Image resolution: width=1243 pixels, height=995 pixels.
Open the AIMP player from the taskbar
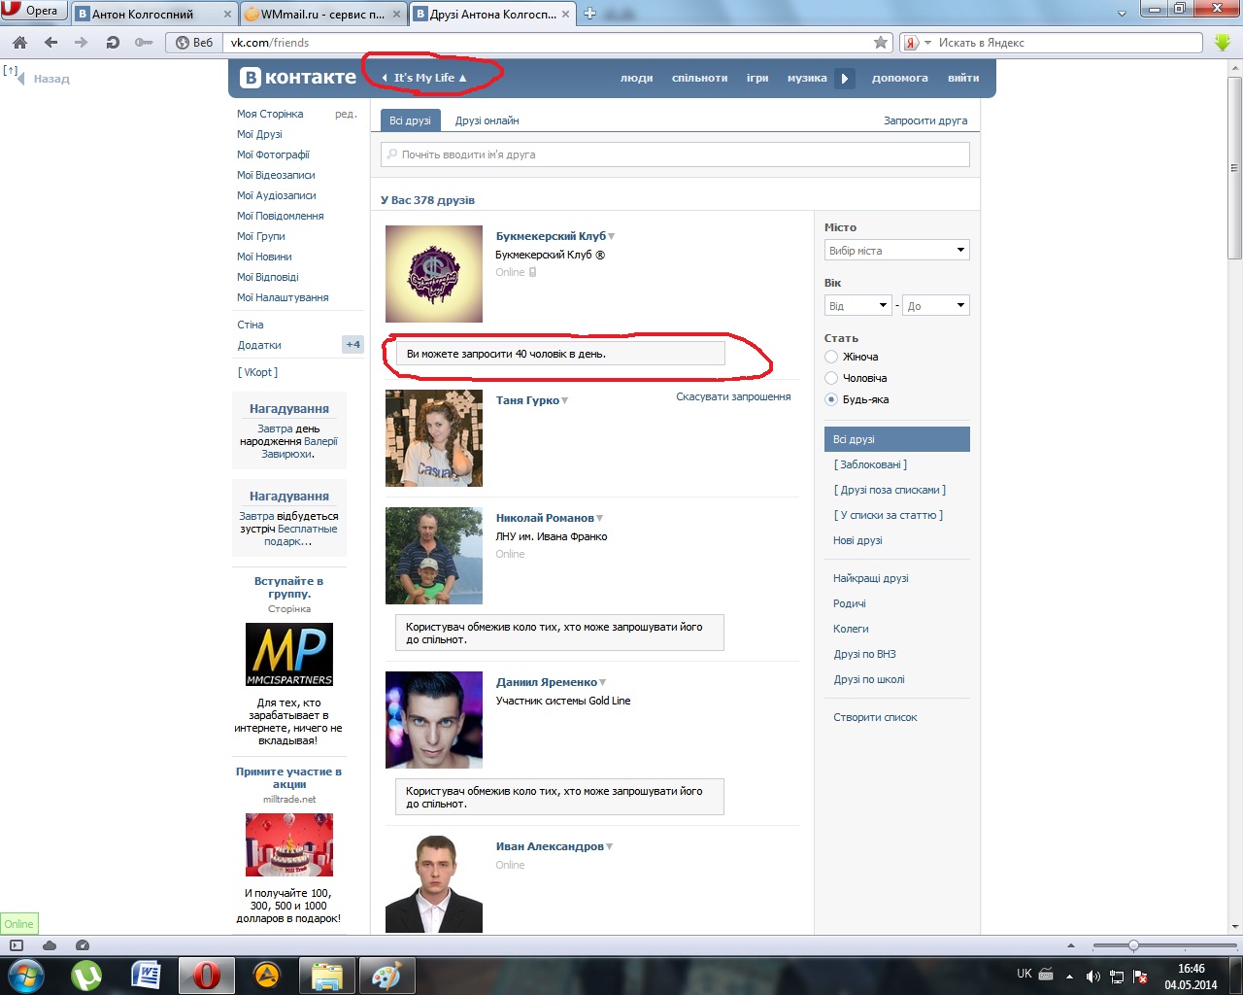[x=267, y=976]
